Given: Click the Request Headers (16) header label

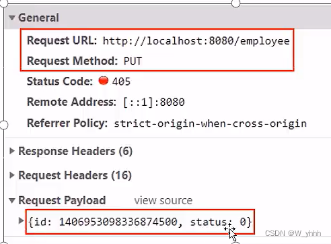Looking at the screenshot, I should (75, 175).
